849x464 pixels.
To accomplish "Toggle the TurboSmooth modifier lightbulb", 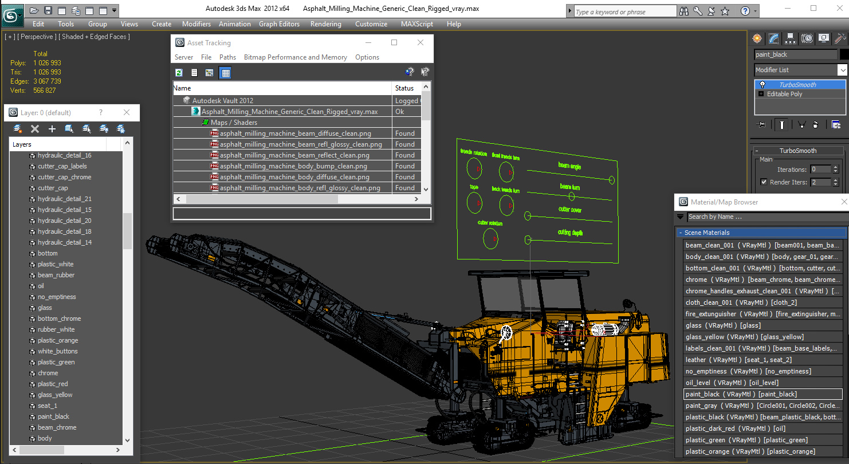I will click(x=762, y=85).
